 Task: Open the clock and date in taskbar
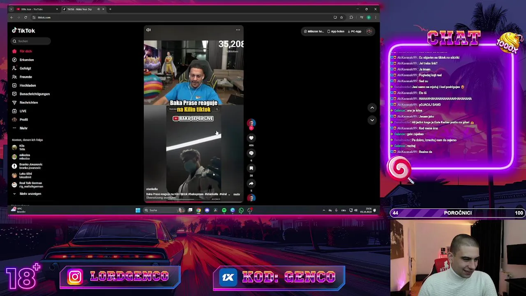click(366, 210)
